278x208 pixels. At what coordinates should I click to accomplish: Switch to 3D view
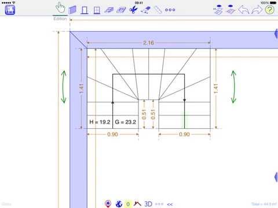148,204
